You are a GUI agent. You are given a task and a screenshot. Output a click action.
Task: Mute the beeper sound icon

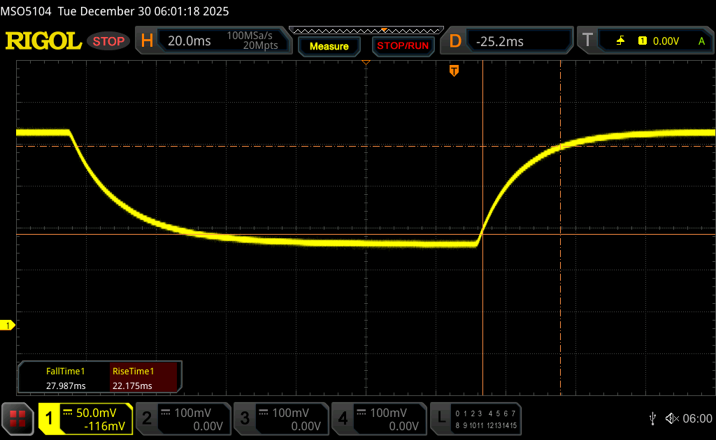(672, 418)
